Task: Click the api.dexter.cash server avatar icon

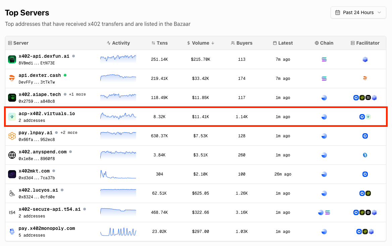Action: pyautogui.click(x=12, y=79)
